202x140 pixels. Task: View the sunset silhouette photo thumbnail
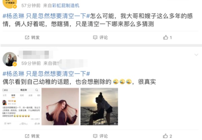pos(99,106)
